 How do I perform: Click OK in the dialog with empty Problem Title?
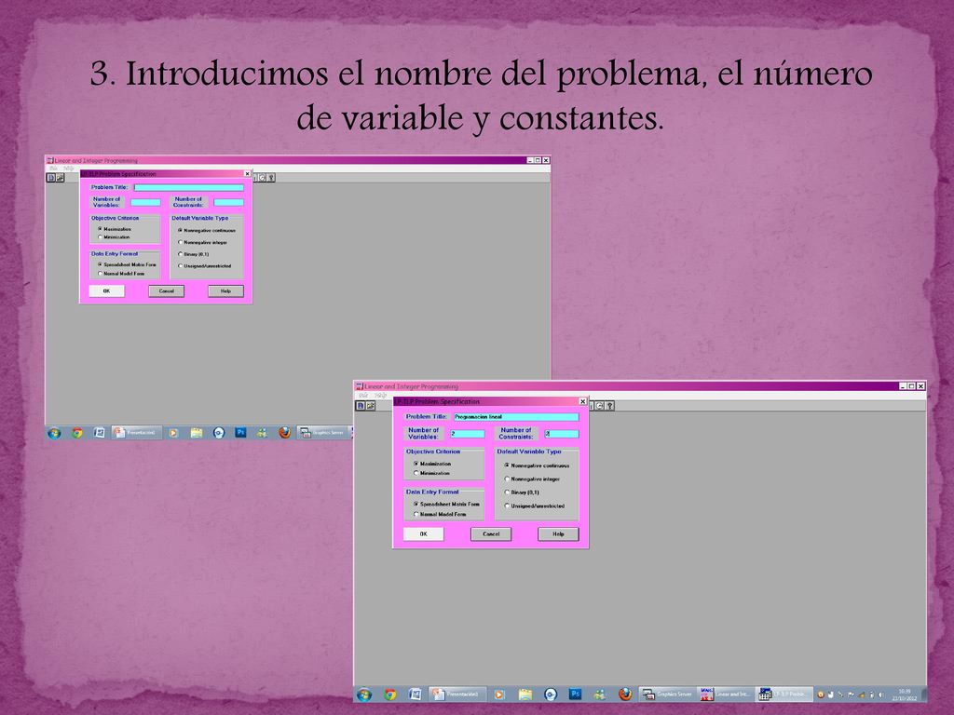pyautogui.click(x=106, y=291)
